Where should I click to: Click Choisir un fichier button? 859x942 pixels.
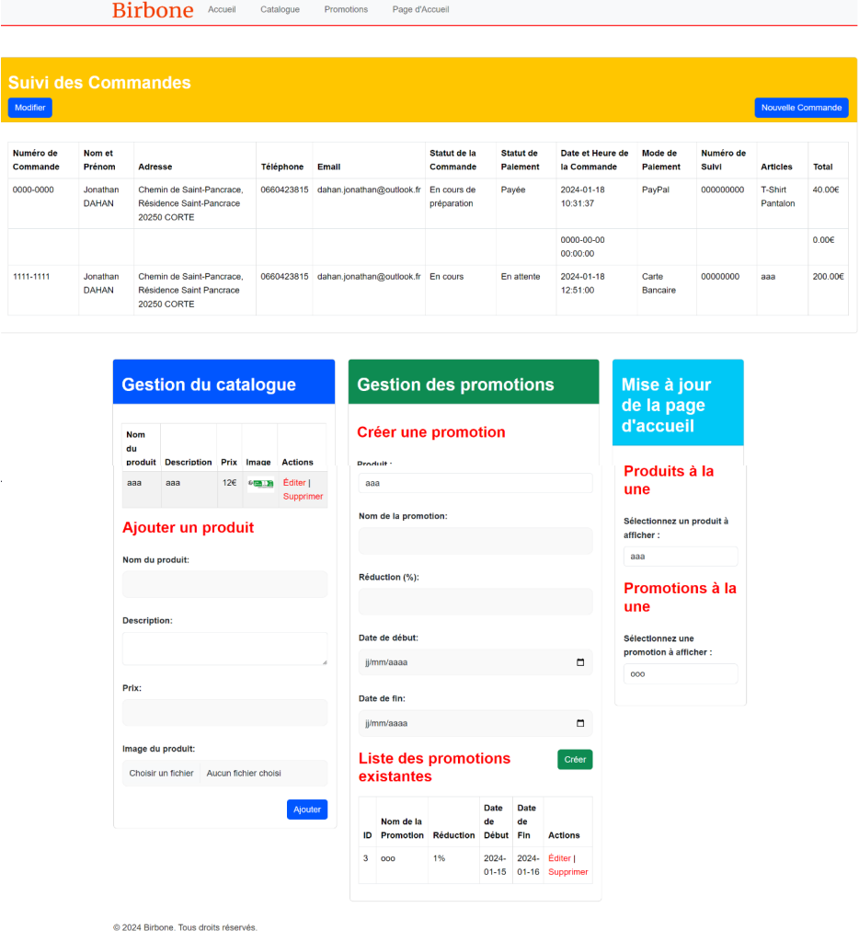click(161, 773)
